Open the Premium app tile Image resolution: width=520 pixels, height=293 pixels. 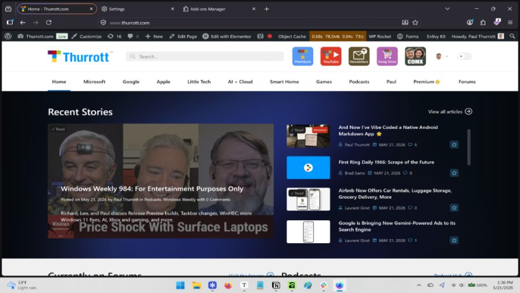302,56
